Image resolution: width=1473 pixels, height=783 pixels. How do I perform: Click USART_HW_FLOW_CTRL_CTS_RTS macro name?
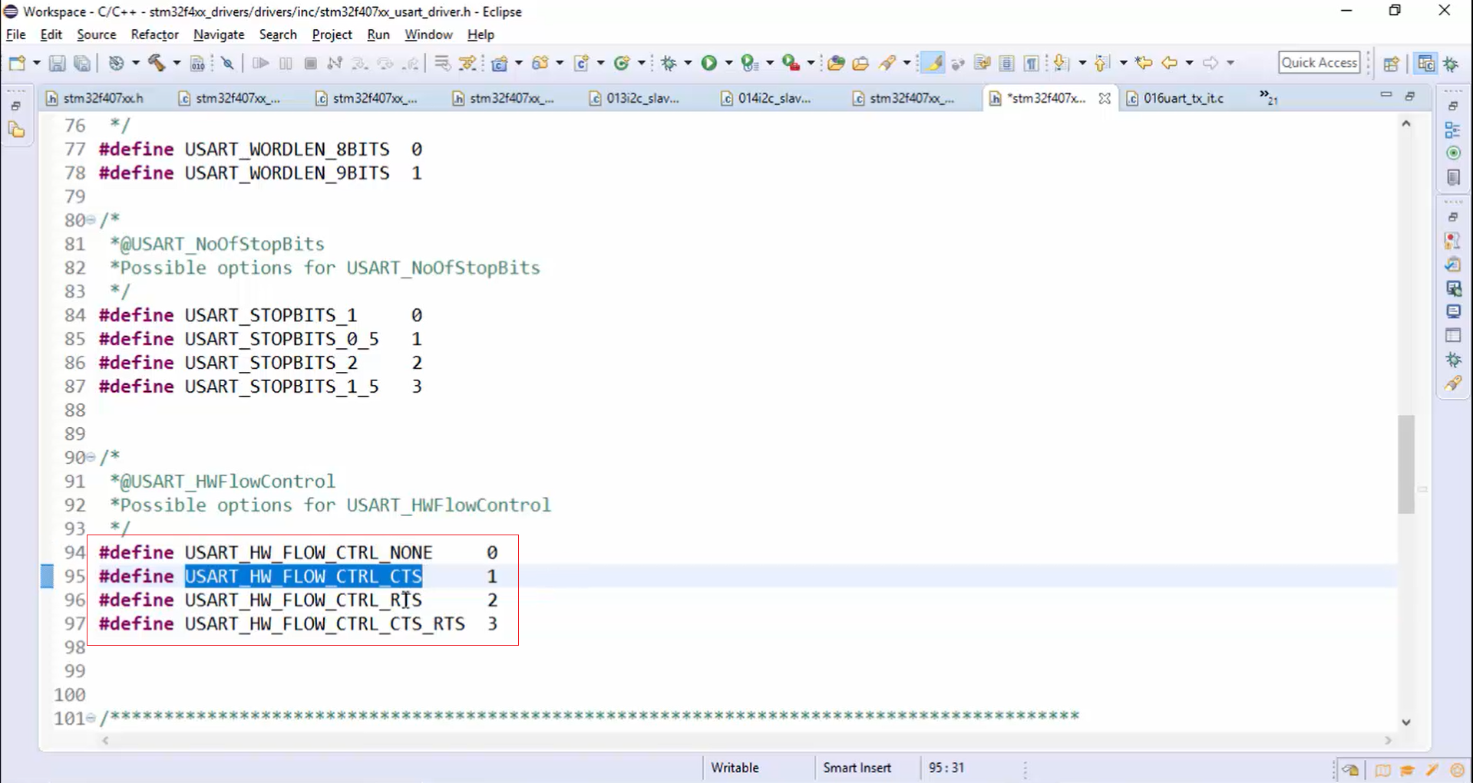point(325,623)
